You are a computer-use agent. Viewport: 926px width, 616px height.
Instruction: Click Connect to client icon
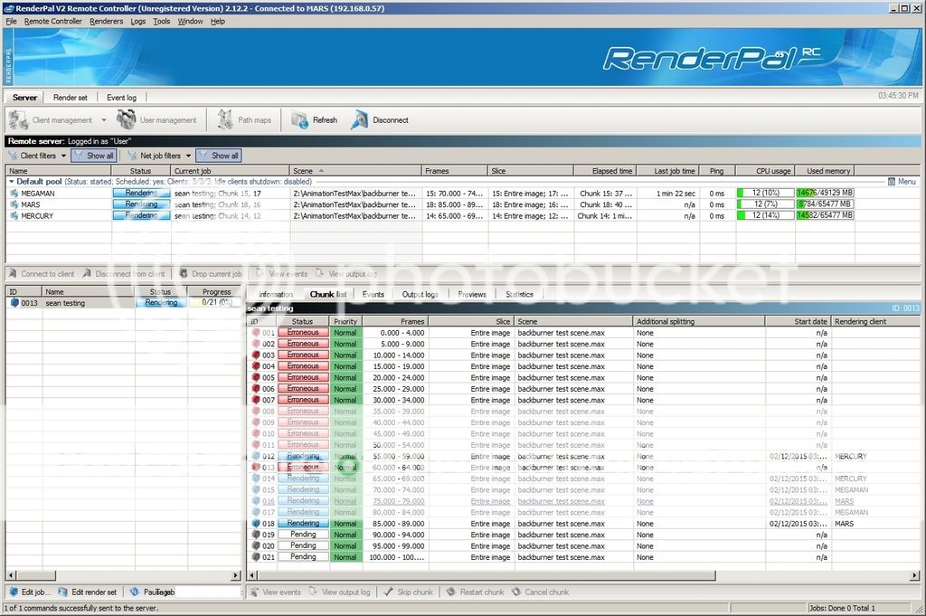[13, 273]
